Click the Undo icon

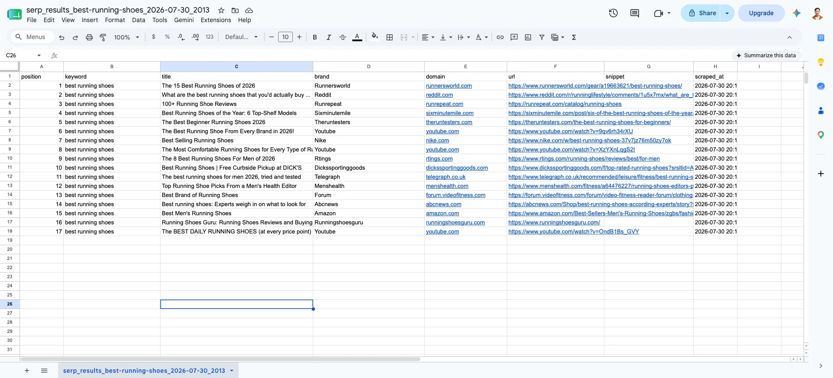pyautogui.click(x=62, y=37)
